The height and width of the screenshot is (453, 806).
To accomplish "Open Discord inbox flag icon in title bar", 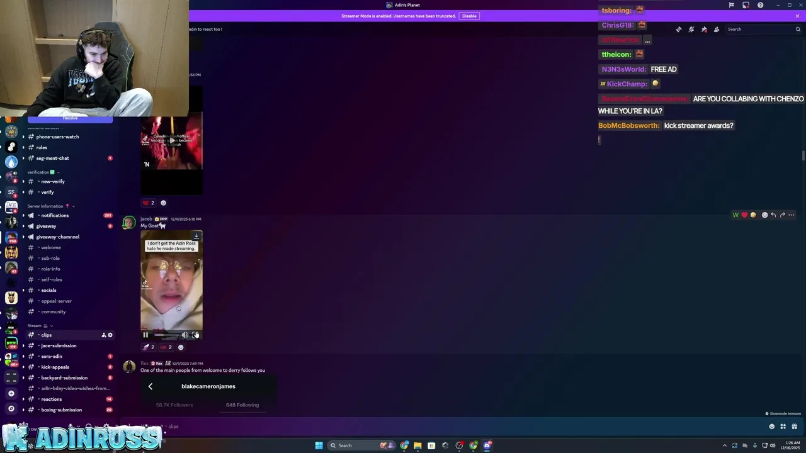I will click(732, 5).
